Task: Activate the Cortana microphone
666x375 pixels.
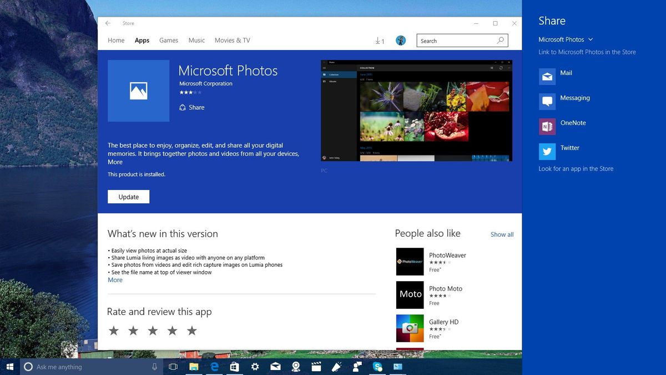Action: click(154, 367)
